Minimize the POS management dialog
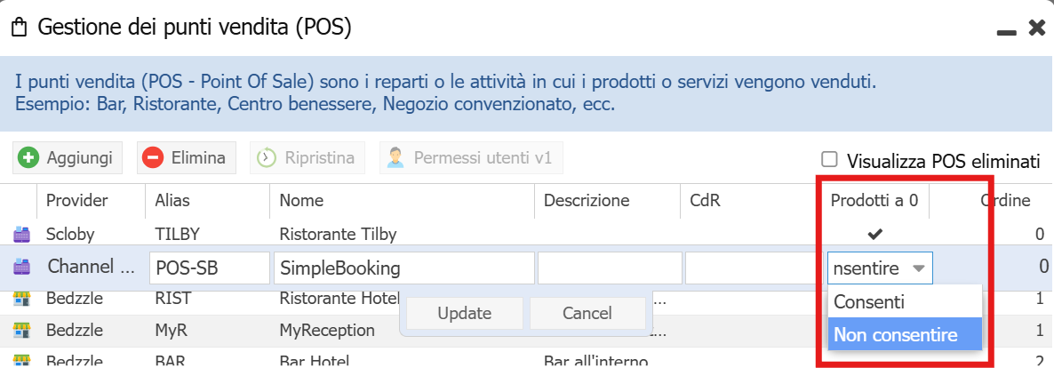 (x=1006, y=29)
